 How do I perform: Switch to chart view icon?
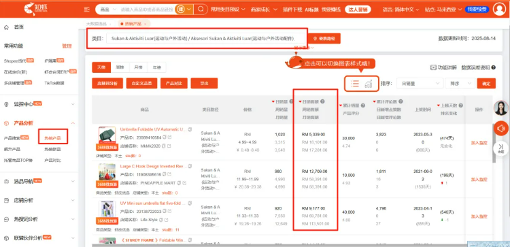pyautogui.click(x=369, y=84)
